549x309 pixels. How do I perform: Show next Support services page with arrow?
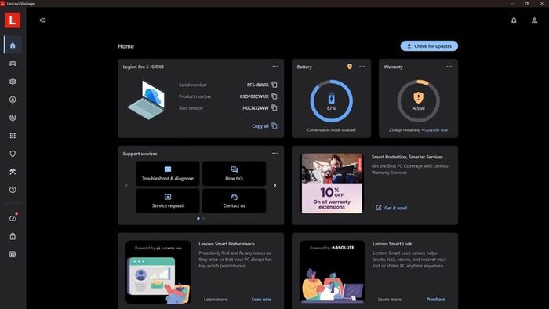click(274, 185)
